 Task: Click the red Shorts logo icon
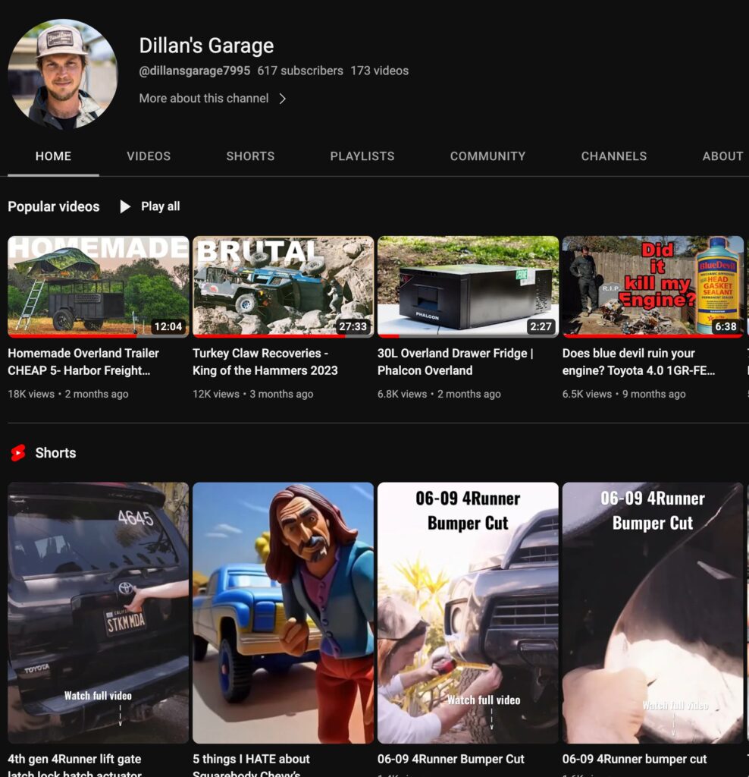[18, 453]
